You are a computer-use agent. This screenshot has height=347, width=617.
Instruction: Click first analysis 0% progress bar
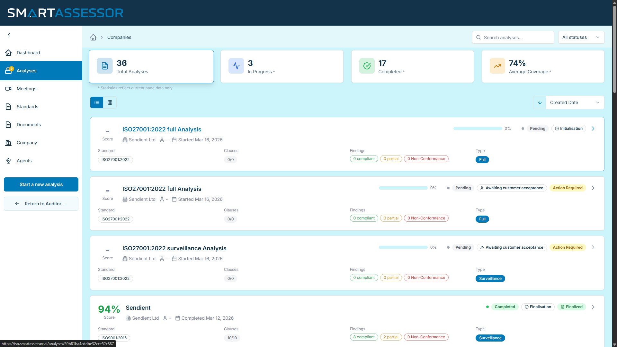[x=478, y=129]
